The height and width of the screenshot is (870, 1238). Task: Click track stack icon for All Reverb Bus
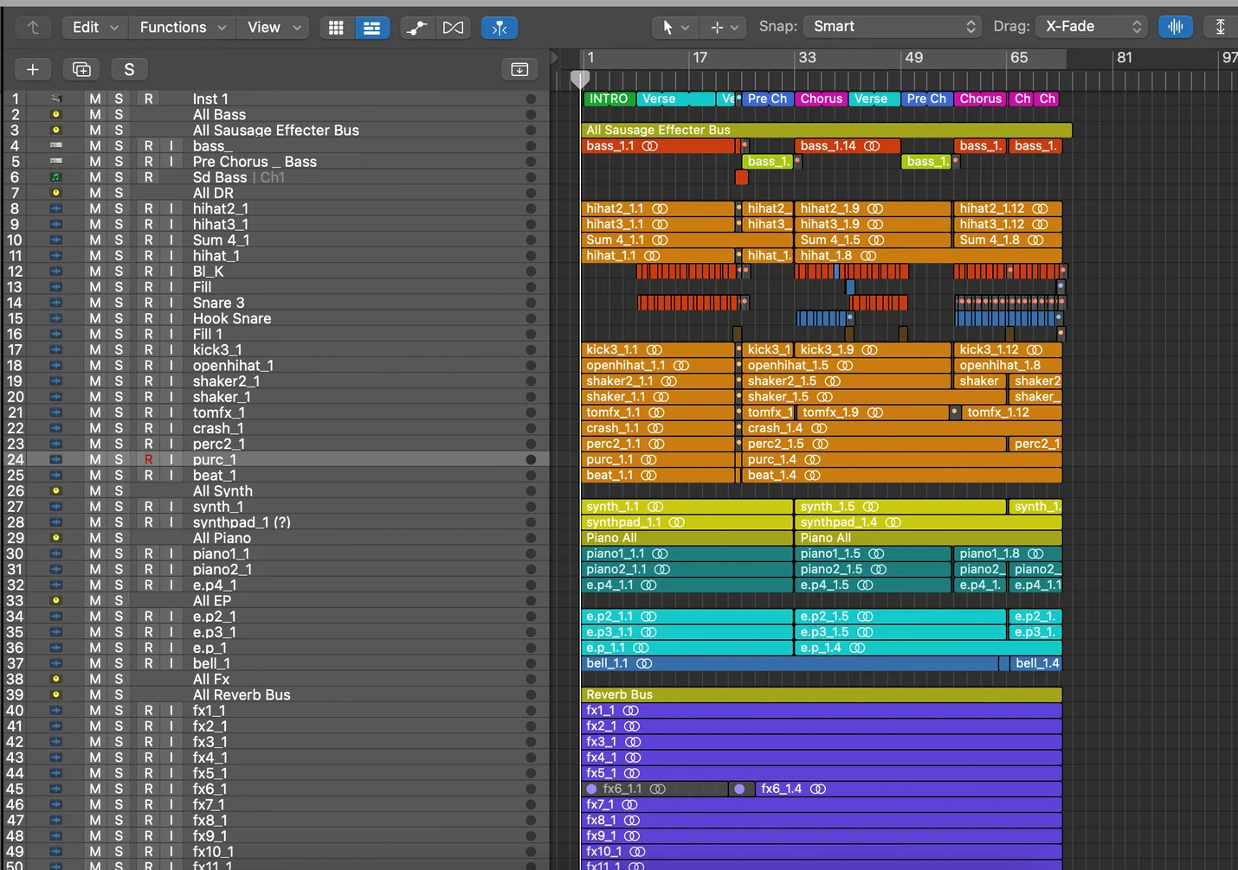(56, 694)
